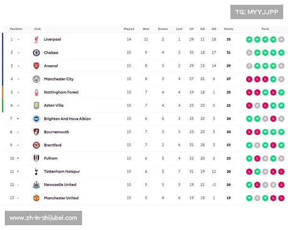Click the Aston Villa badge
This screenshot has height=230, width=288.
coord(36,105)
